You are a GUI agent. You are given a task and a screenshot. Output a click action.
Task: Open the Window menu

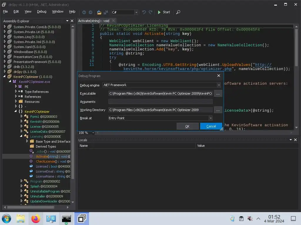tap(58, 12)
